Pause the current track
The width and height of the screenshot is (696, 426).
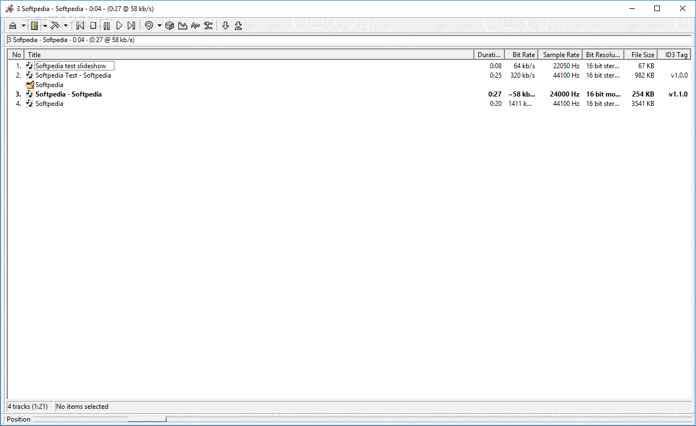tap(107, 26)
